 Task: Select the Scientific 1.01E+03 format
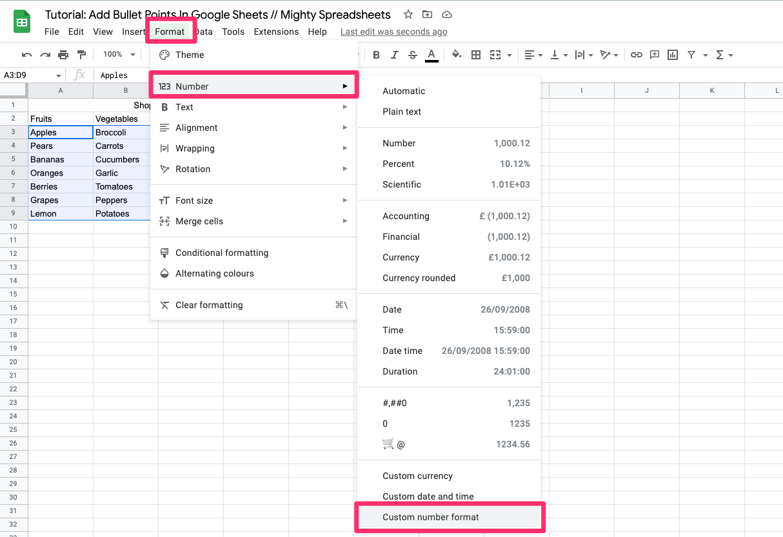[x=450, y=184]
